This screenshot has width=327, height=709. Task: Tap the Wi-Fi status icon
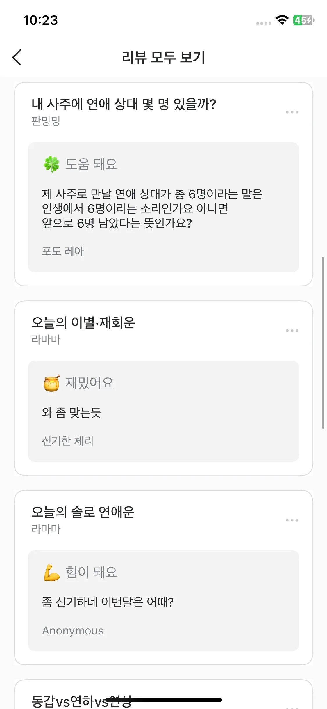pyautogui.click(x=282, y=20)
